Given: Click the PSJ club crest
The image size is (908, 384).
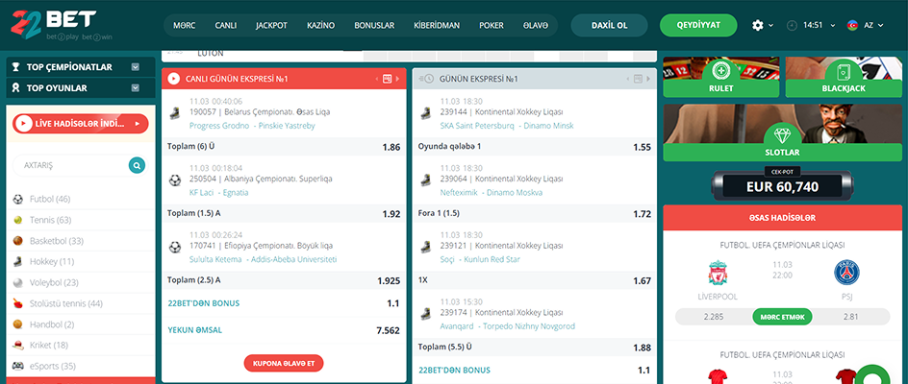Looking at the screenshot, I should 846,273.
